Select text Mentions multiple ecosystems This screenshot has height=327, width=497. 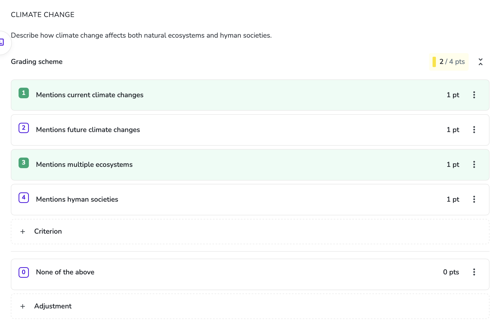84,165
